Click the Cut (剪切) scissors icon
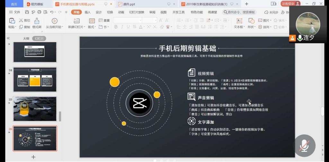The image size is (329, 162). click(x=21, y=21)
